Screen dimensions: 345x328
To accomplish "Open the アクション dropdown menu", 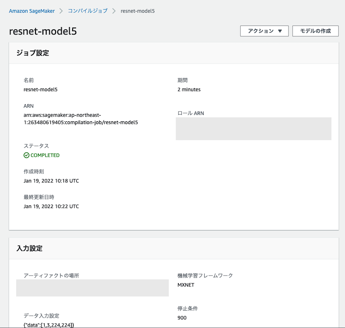I will pos(265,31).
